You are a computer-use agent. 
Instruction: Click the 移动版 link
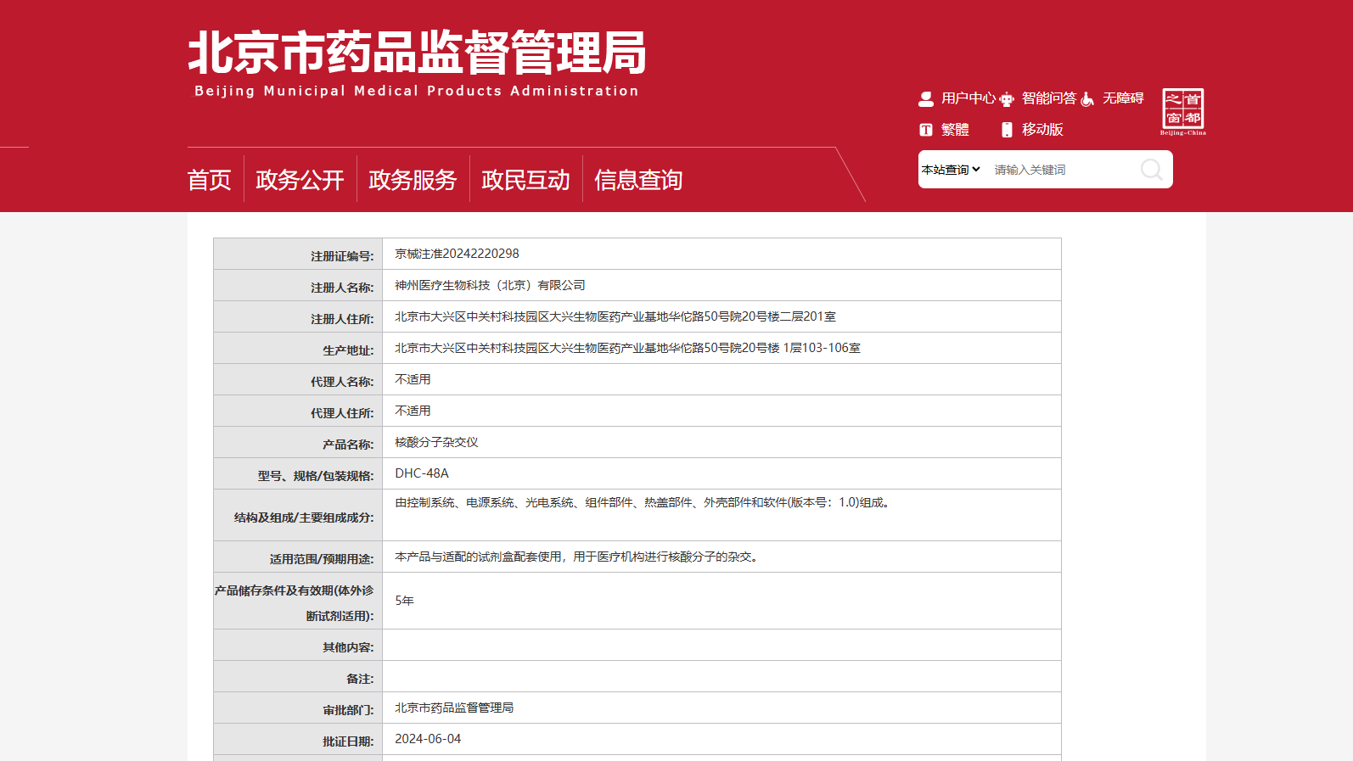pos(1042,130)
